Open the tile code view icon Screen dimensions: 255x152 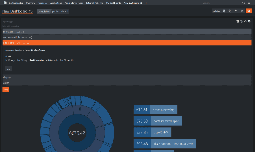(245, 21)
